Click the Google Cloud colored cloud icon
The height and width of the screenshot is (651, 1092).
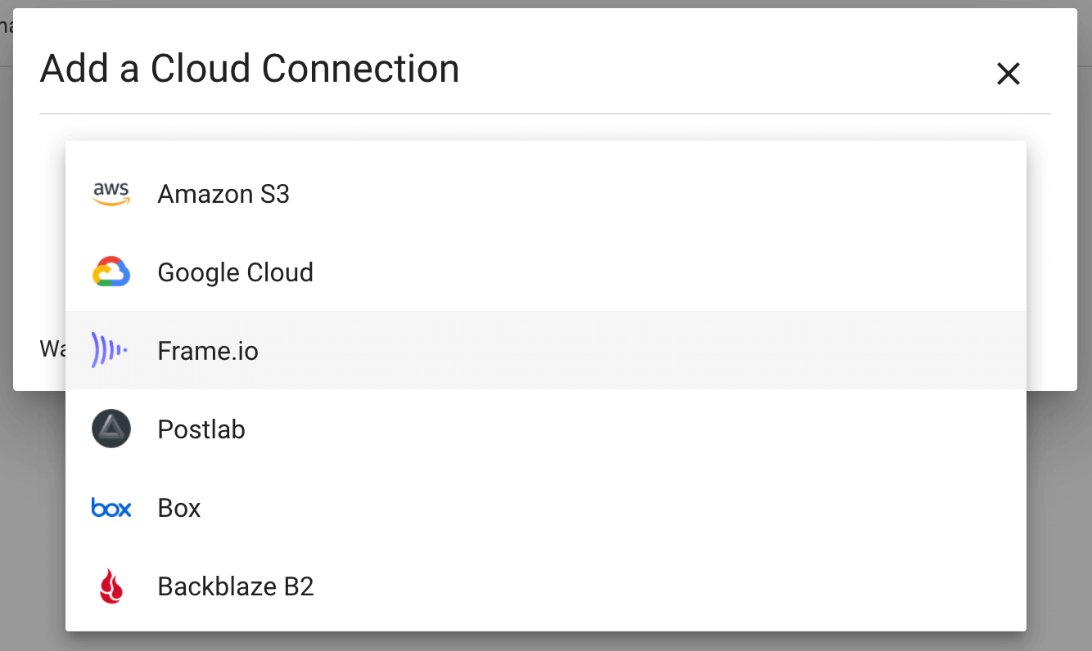[111, 272]
